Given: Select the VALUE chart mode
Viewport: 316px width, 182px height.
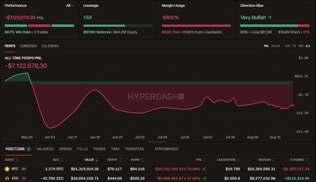Looking at the screenshot, I should [276, 46].
